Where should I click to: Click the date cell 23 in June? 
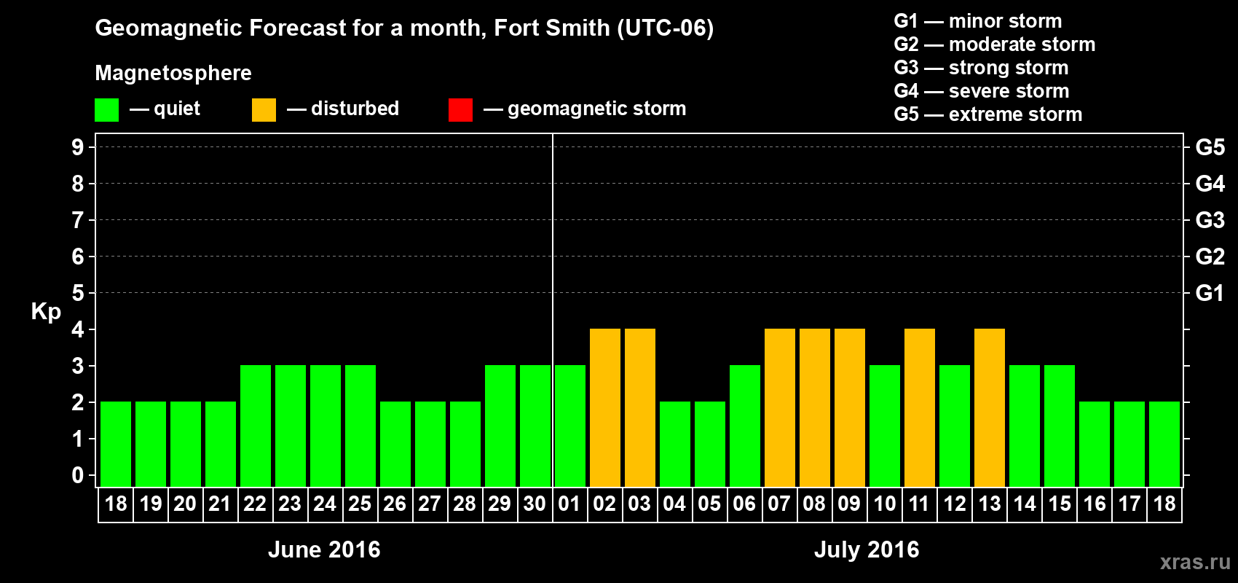pos(291,504)
